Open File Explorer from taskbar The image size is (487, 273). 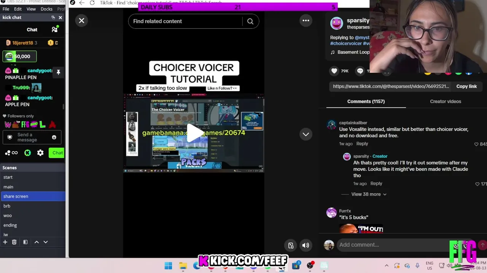pyautogui.click(x=183, y=266)
